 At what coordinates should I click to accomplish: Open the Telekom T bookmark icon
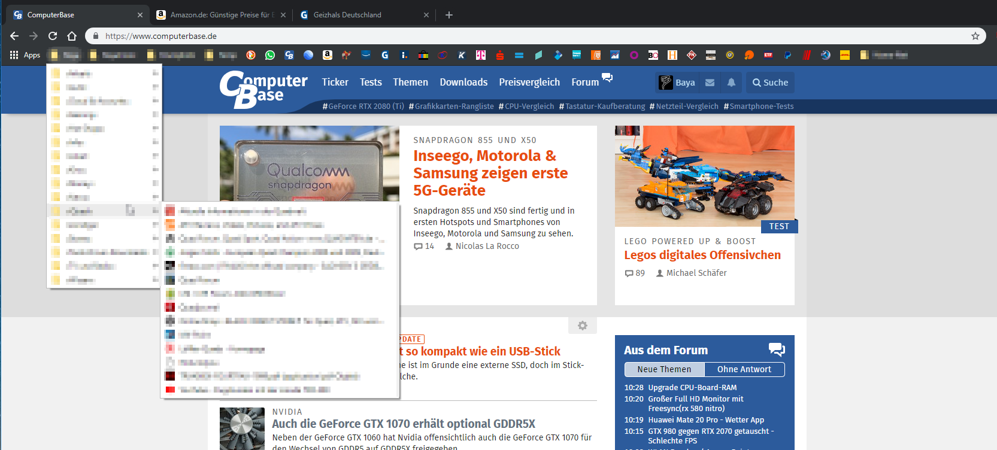481,55
